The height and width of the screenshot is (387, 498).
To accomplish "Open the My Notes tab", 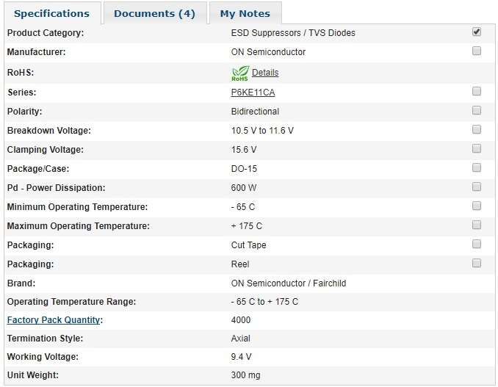I will point(245,13).
